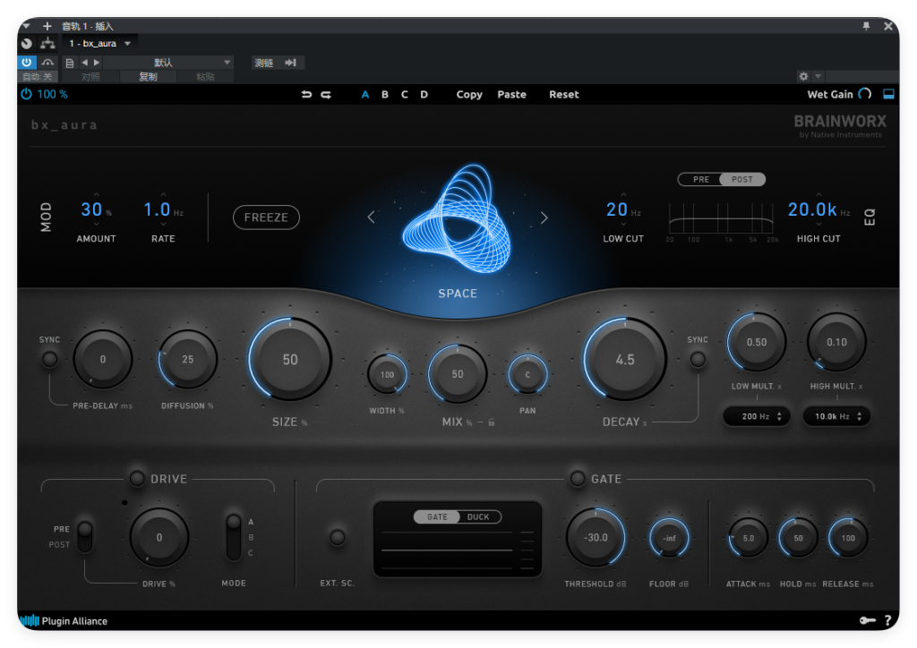Select the previous space with the left chevron
917x648 pixels.
click(371, 217)
